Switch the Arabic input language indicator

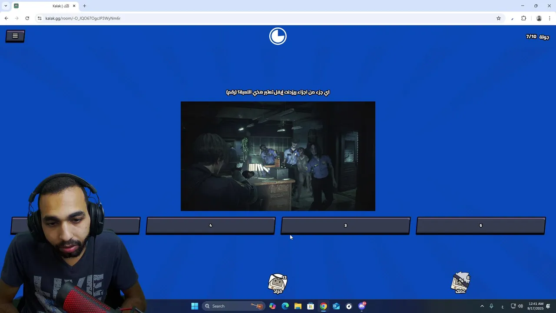point(503,306)
